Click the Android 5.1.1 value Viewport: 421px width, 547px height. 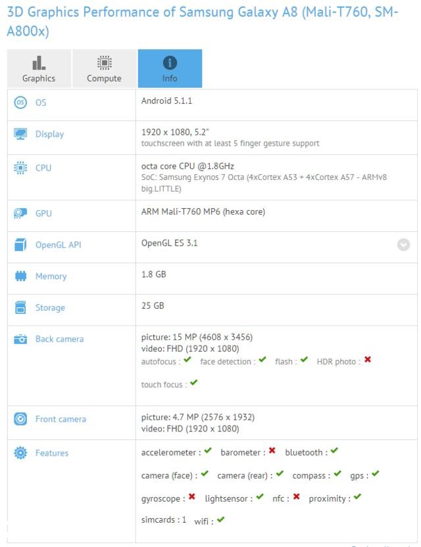(166, 101)
